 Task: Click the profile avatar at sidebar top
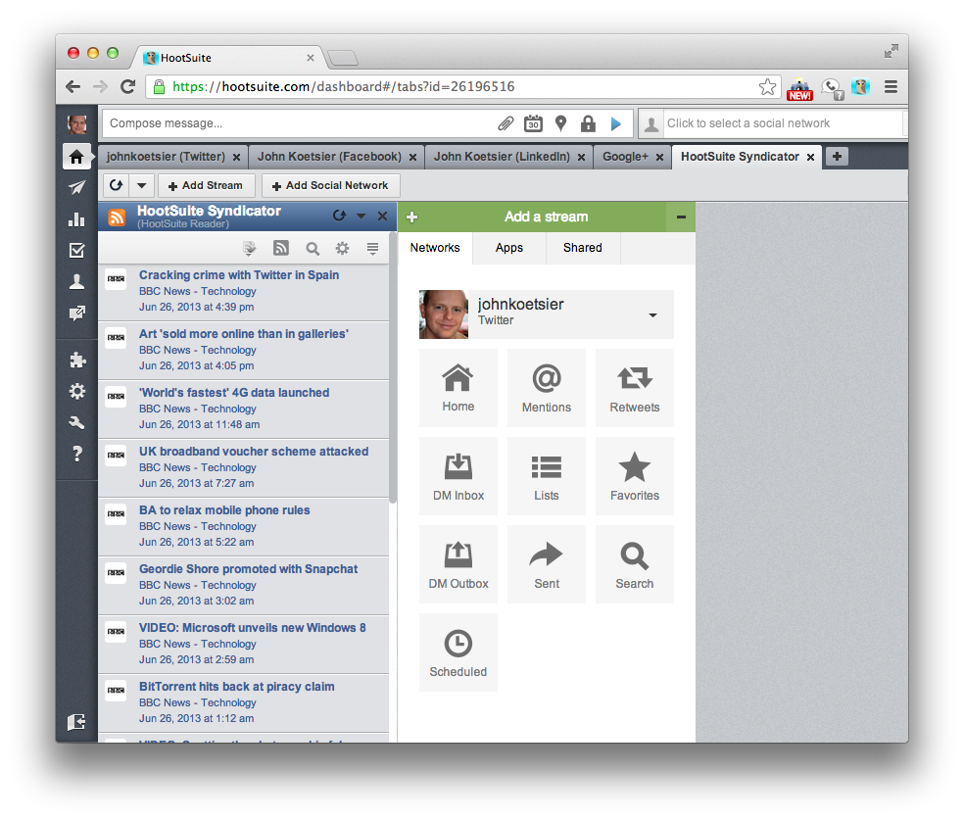(x=76, y=124)
